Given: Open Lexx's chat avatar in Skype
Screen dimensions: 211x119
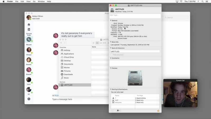Looking at the screenshot, I should pyautogui.click(x=29, y=80).
